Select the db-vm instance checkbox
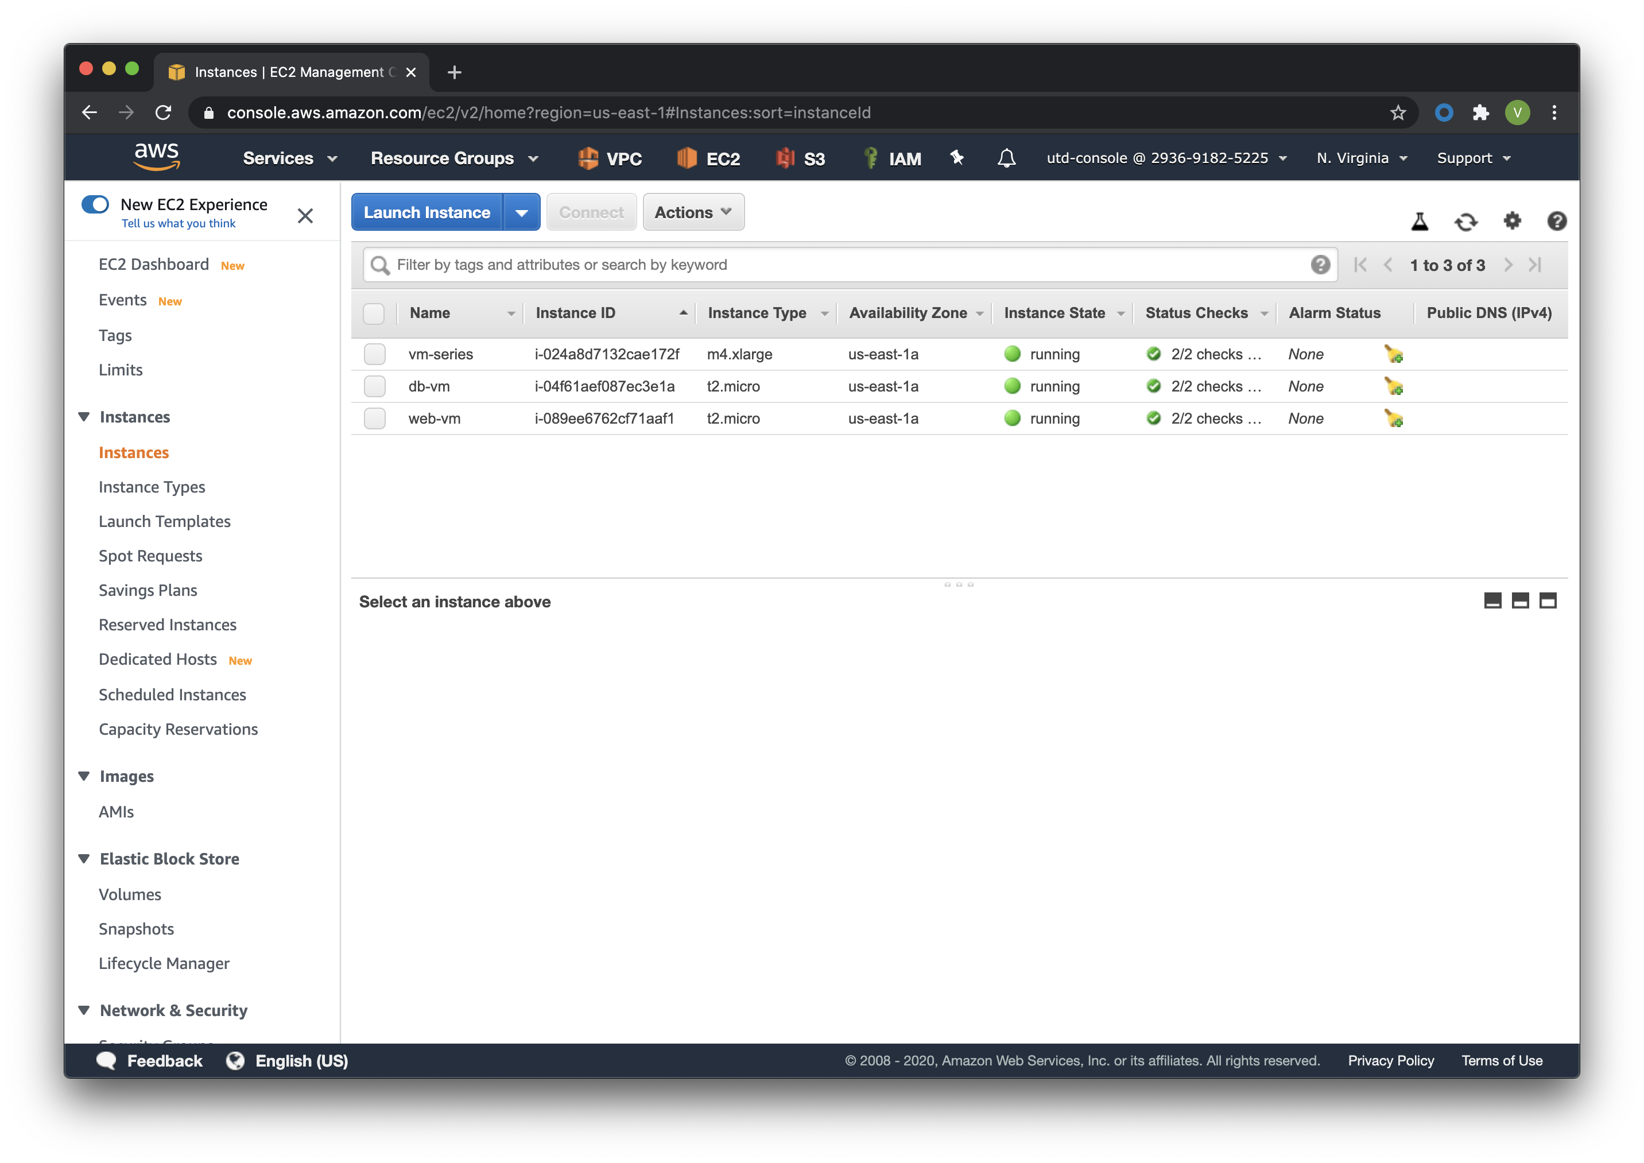 point(374,386)
